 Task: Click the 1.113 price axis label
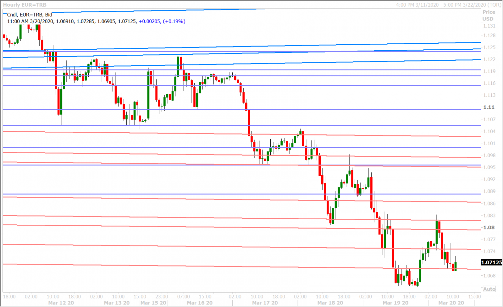click(489, 95)
